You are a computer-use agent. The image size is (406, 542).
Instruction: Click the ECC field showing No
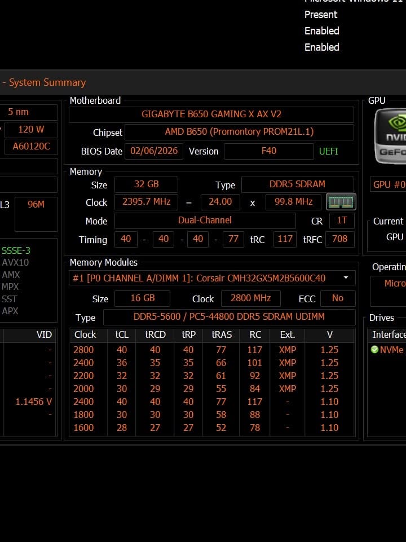tap(338, 298)
